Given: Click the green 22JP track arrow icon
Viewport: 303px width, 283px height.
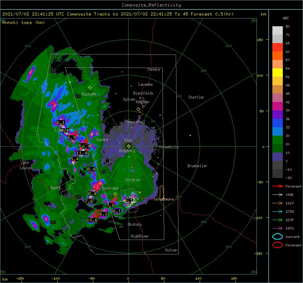Looking at the screenshot, I should (x=277, y=220).
